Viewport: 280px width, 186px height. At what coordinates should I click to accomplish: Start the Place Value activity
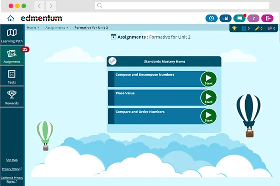pyautogui.click(x=208, y=98)
